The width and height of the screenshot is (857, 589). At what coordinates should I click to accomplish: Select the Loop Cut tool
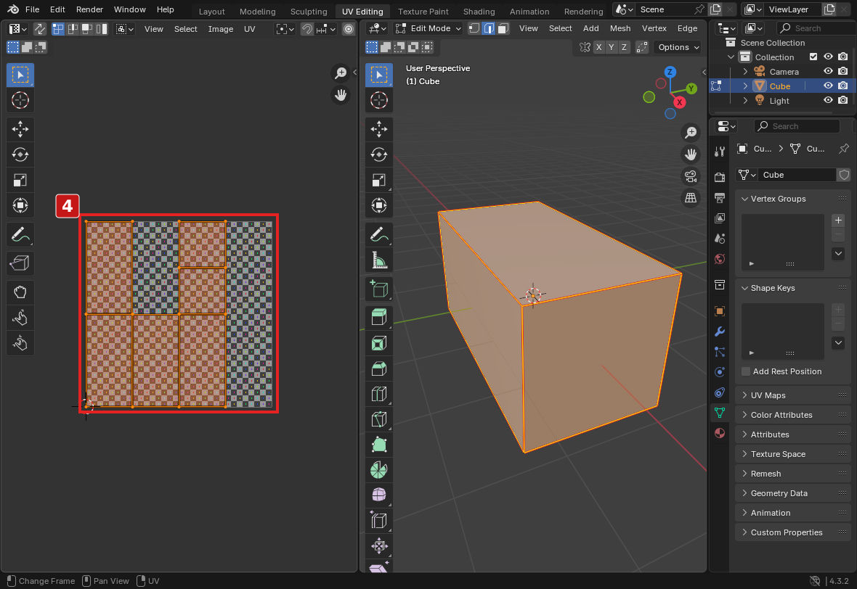coord(379,394)
